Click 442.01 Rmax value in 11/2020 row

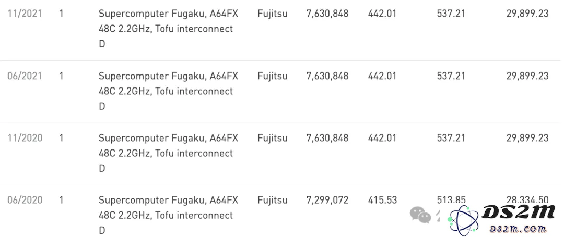coord(382,138)
